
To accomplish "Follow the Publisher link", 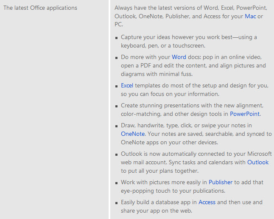I will pos(221,182).
